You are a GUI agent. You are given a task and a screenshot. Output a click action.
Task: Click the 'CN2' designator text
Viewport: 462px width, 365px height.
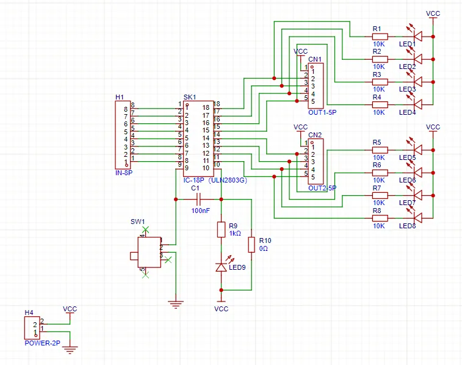pos(315,135)
